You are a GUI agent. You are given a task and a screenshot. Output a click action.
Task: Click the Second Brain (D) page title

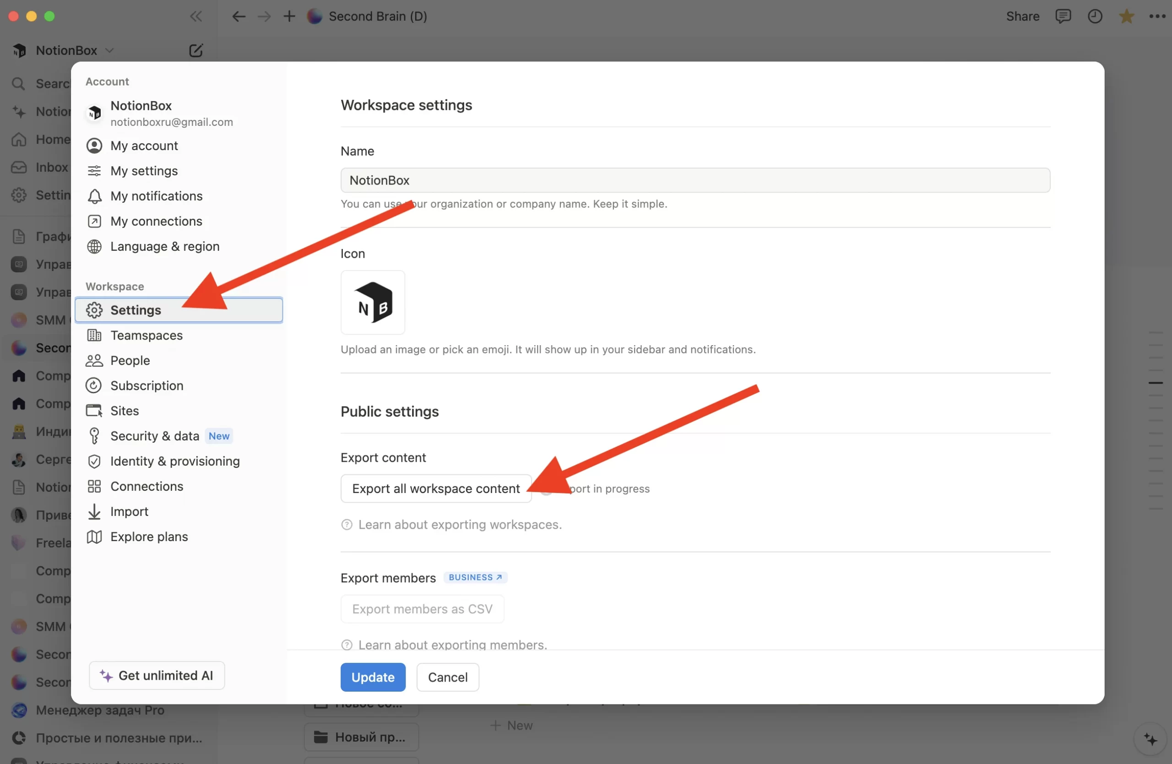point(378,16)
